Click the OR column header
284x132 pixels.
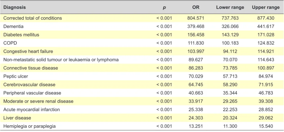point(196,7)
